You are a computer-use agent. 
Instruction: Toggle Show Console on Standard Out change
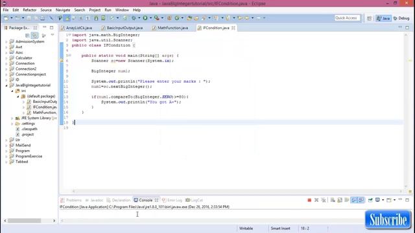click(354, 200)
